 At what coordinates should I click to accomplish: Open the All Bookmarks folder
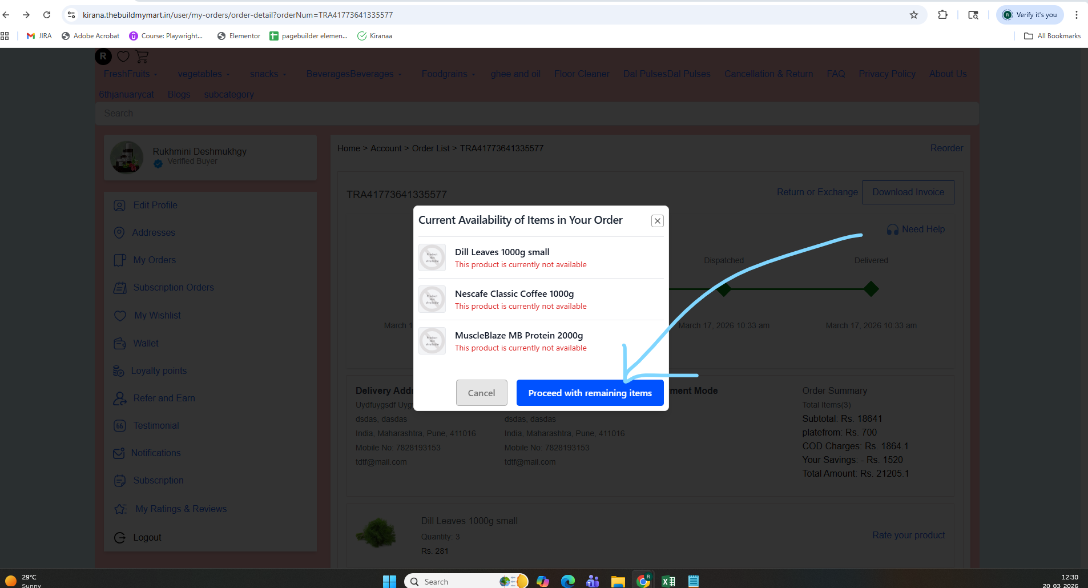coord(1052,36)
